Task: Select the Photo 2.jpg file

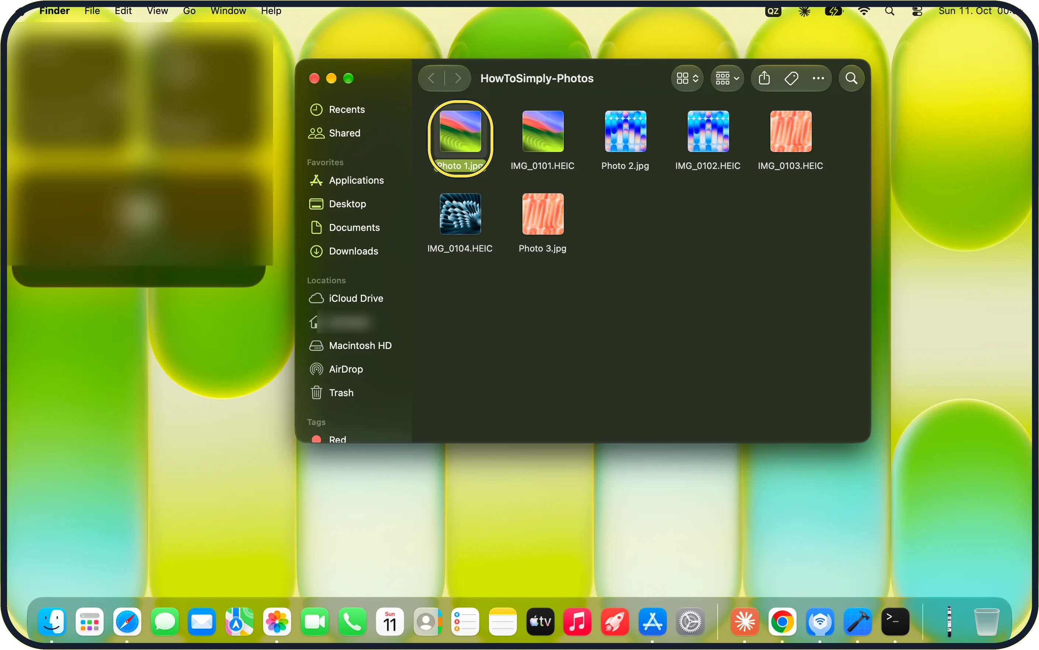Action: 625,140
